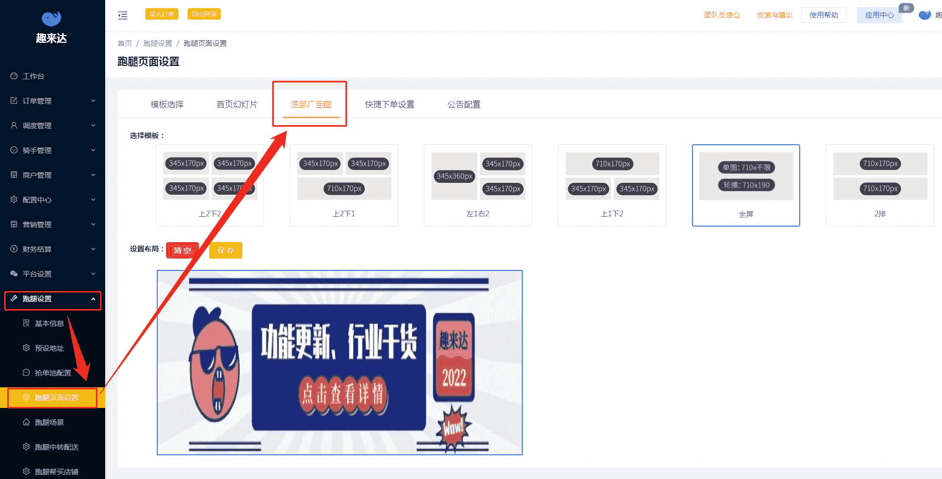
Task: Expand the 配置中心 submenu chevron
Action: pos(93,199)
